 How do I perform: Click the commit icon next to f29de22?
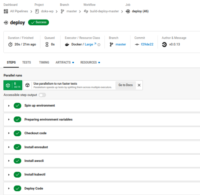(x=137, y=44)
